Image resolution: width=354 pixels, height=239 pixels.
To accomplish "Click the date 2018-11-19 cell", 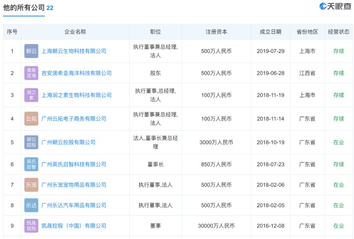I will (270, 95).
